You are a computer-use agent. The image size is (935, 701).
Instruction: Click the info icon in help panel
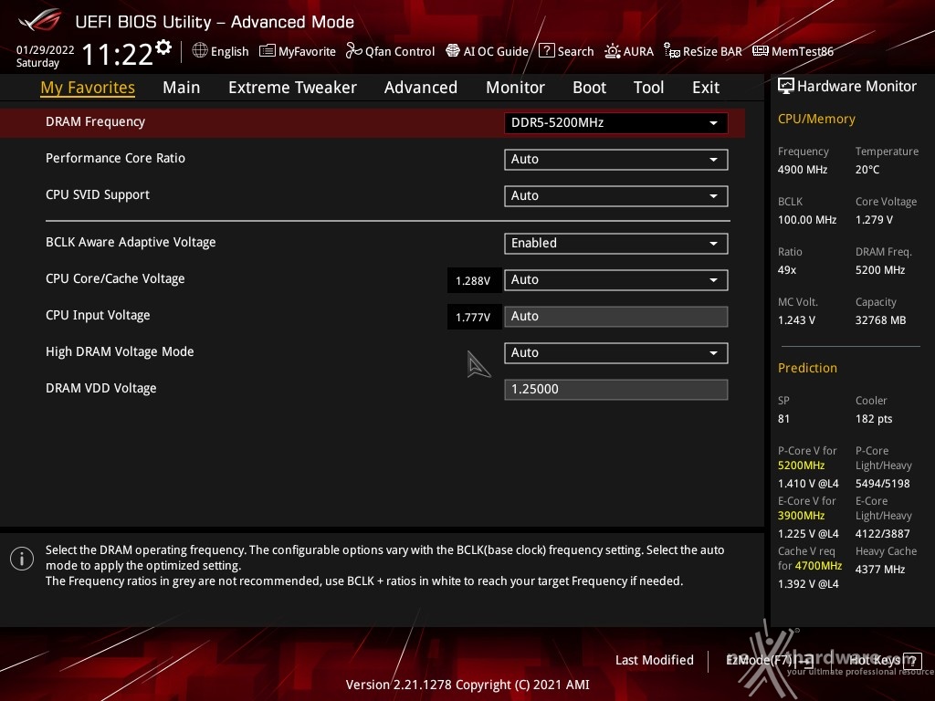(22, 560)
